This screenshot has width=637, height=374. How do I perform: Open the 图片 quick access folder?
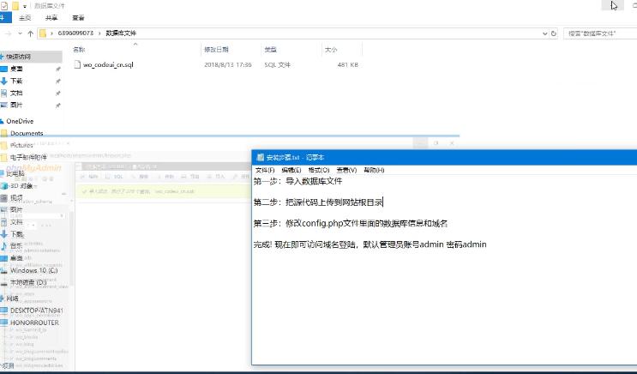coord(17,105)
